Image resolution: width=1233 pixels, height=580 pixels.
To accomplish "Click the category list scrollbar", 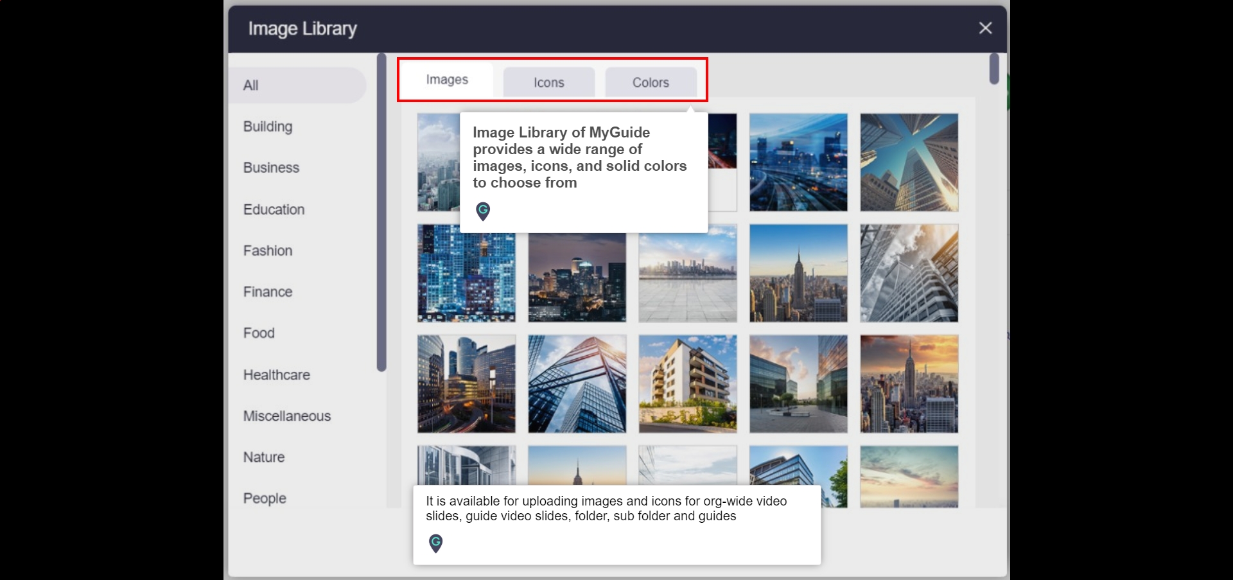I will [381, 212].
